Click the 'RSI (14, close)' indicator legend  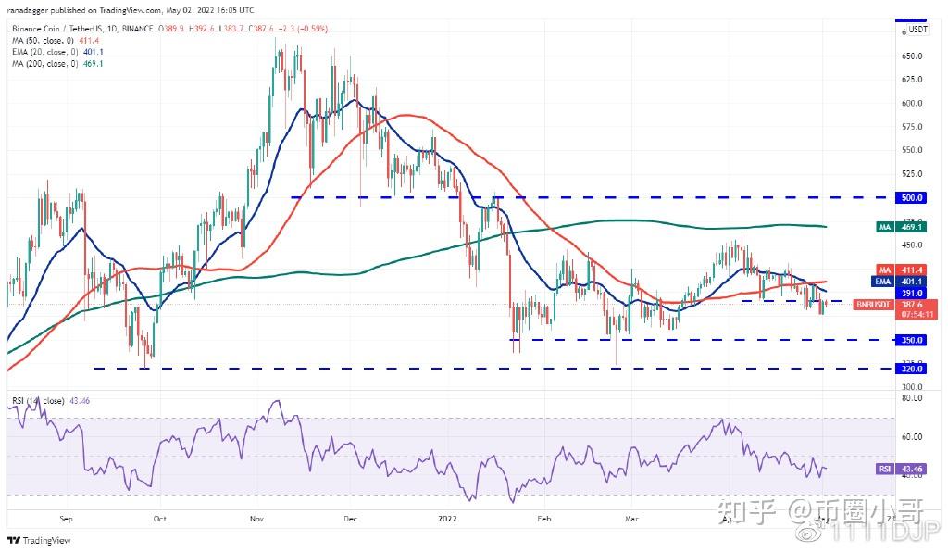tap(38, 401)
